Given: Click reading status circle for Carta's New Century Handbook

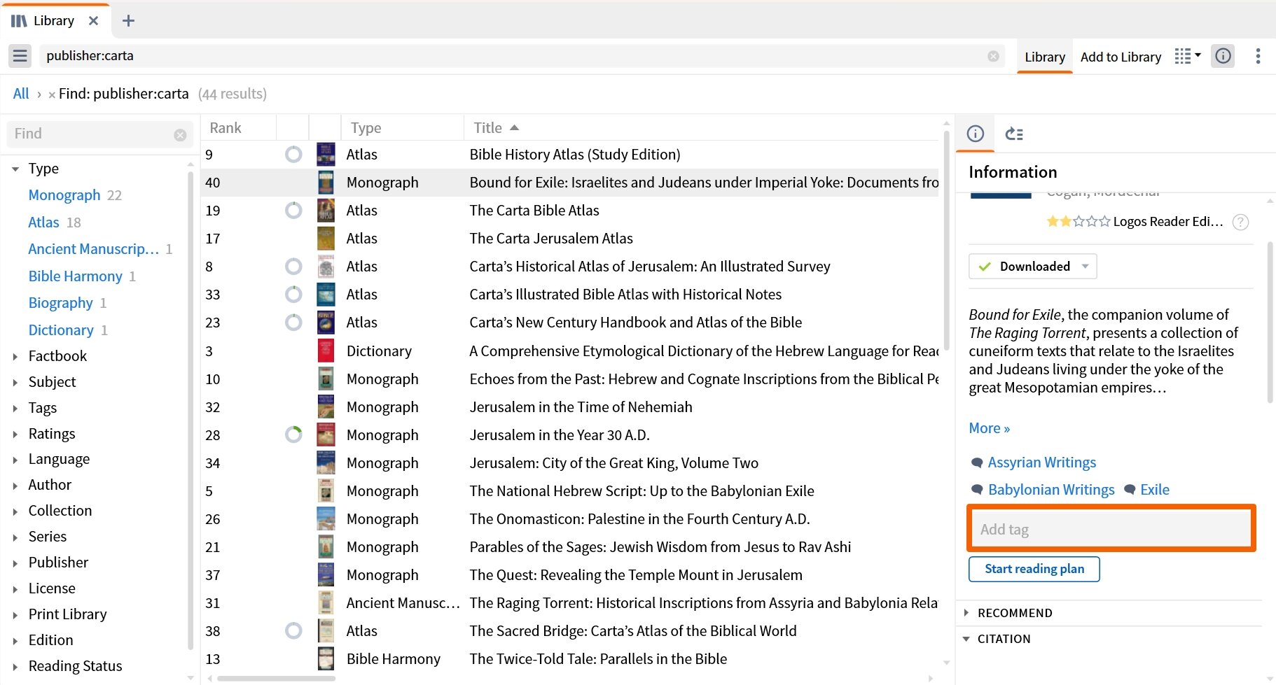Looking at the screenshot, I should click(293, 323).
